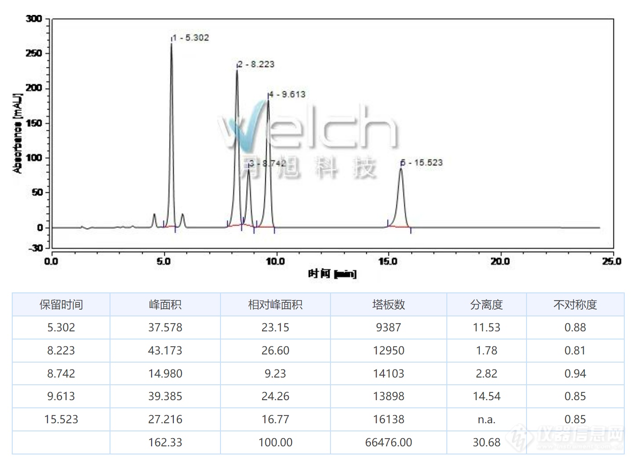Click plate number value 9387
The width and height of the screenshot is (632, 459).
[x=388, y=327]
